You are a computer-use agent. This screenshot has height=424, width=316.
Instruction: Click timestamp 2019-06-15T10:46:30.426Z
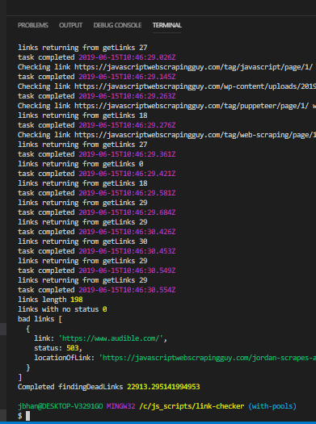pyautogui.click(x=127, y=232)
